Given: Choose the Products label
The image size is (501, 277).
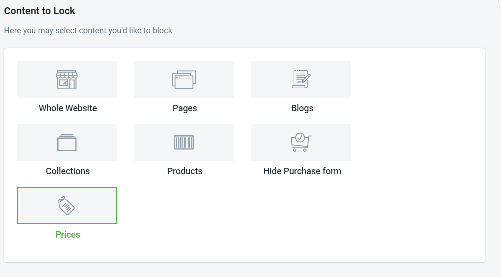Looking at the screenshot, I should coord(185,171).
